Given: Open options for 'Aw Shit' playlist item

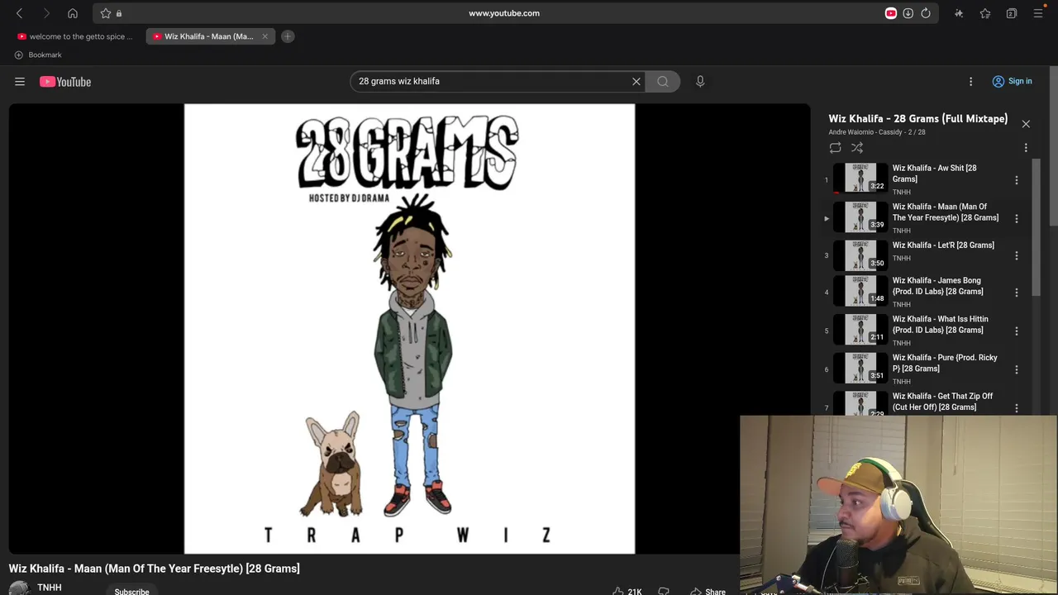Looking at the screenshot, I should 1017,180.
